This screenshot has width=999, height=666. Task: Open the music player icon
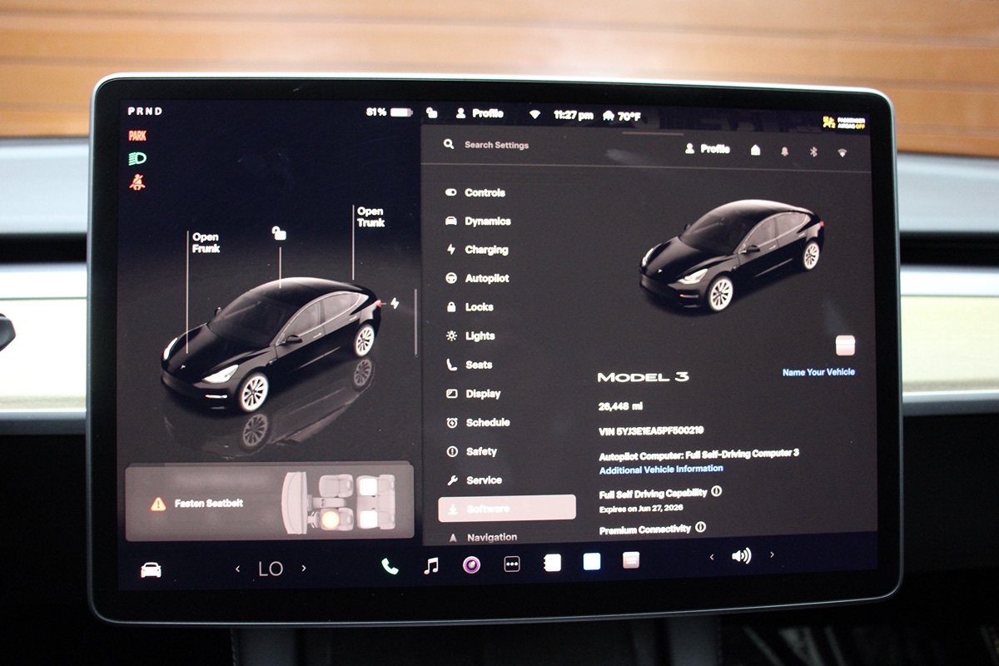point(430,566)
